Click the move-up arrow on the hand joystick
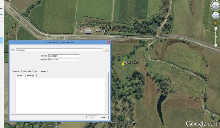 coord(216,13)
